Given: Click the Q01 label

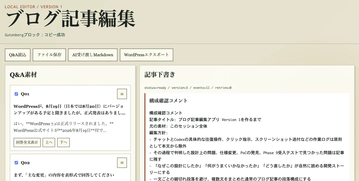Looking at the screenshot, I should 25,94.
